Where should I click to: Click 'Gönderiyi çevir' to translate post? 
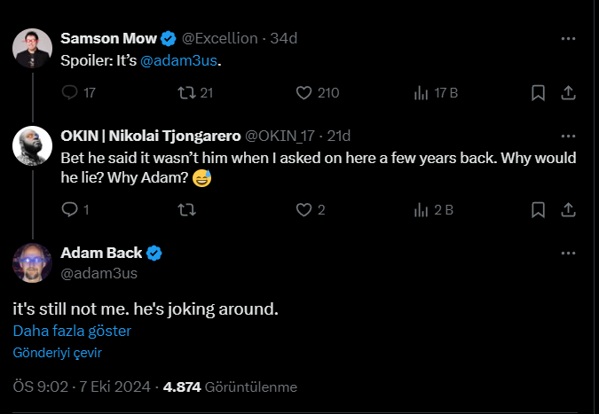click(x=57, y=352)
